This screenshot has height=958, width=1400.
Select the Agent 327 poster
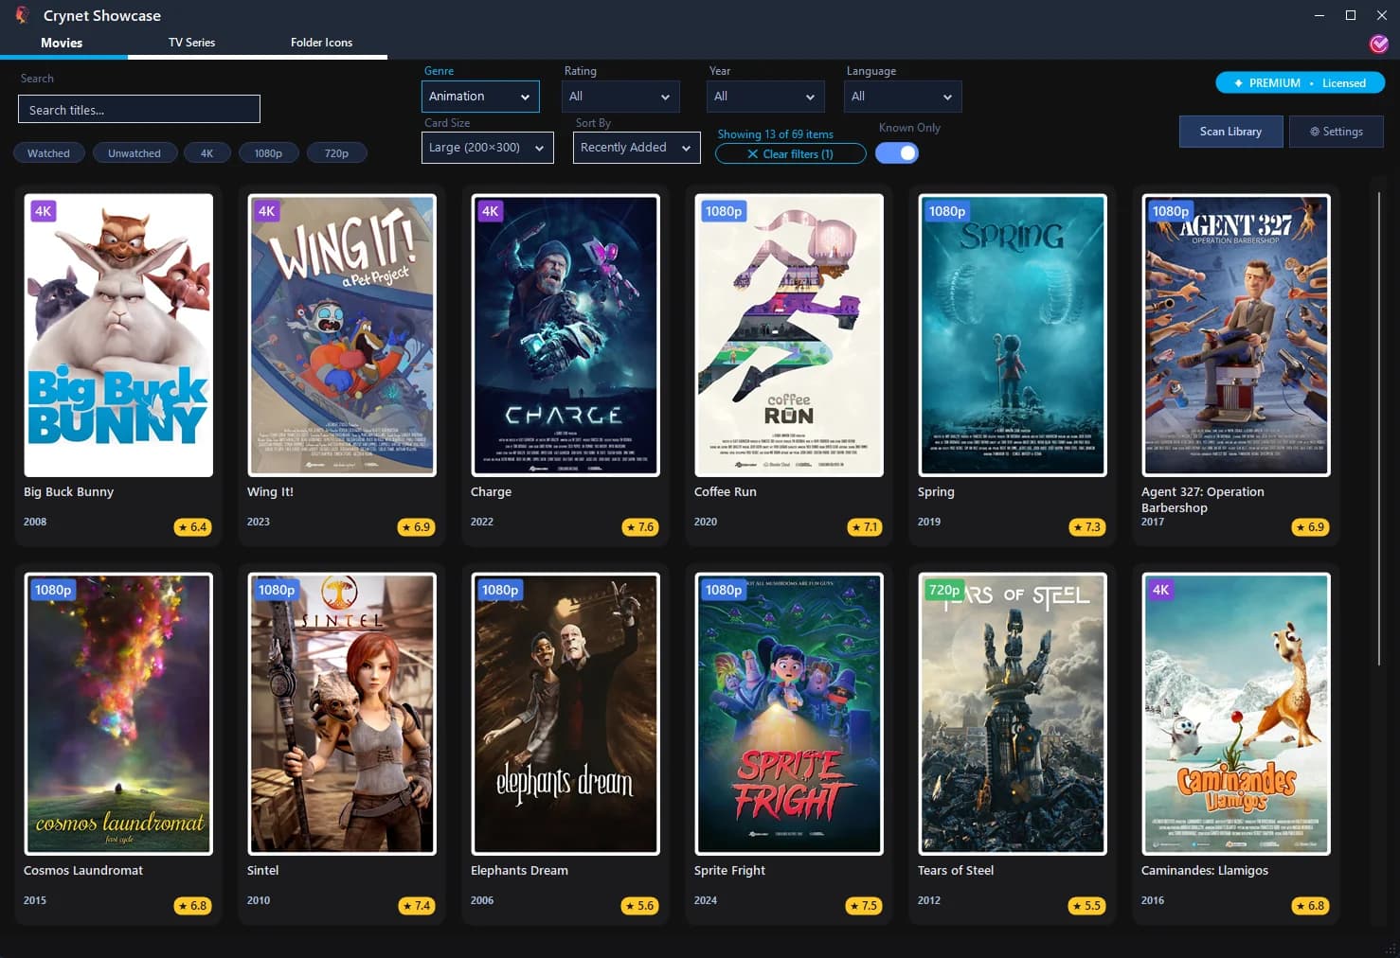click(x=1236, y=335)
